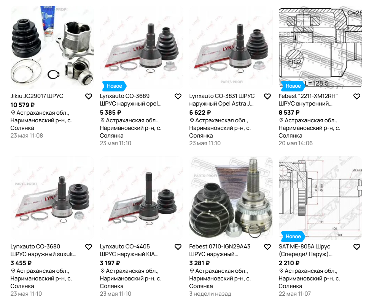This screenshot has height=301, width=369.
Task: Open Febest 0710-IGN29A43 product photo
Action: [231, 198]
